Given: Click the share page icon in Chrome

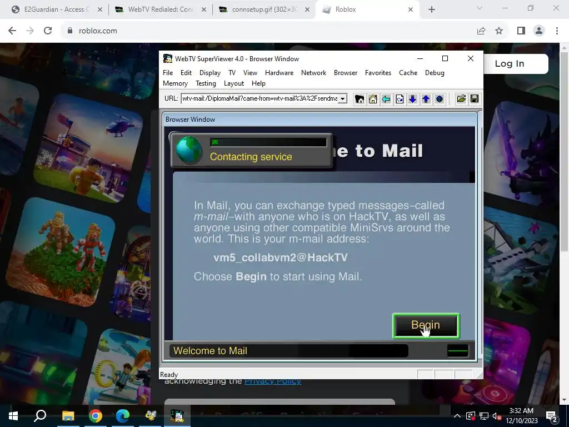Looking at the screenshot, I should tap(481, 31).
